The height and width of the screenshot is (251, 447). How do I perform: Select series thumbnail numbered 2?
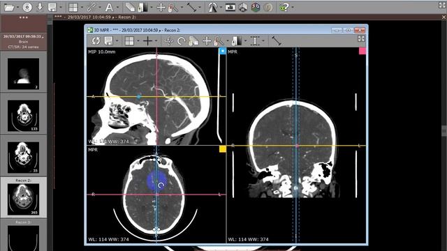pos(23,74)
